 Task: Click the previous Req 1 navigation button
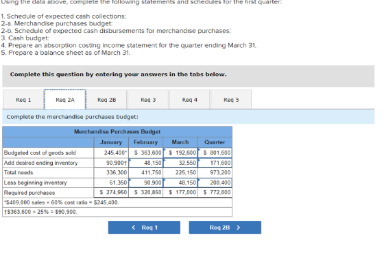click(x=144, y=228)
